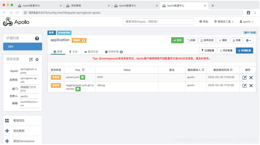Switch to the 实例列表 tab
260x145 pixels.
click(114, 52)
